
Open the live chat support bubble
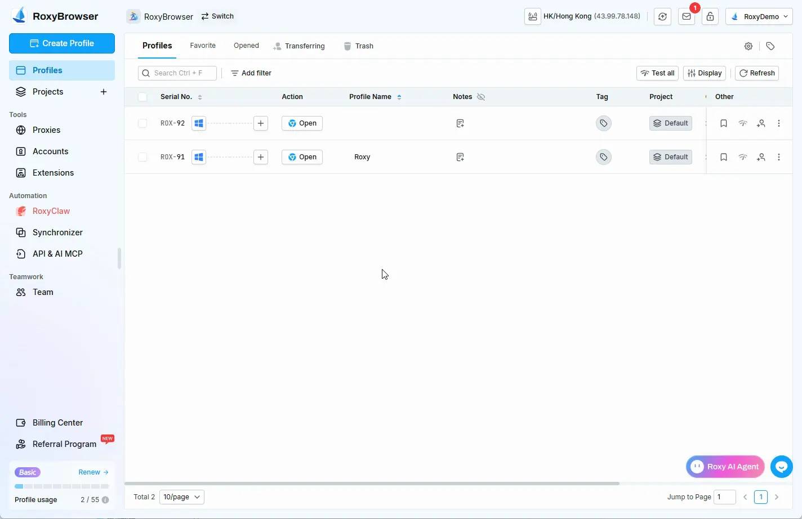(782, 467)
